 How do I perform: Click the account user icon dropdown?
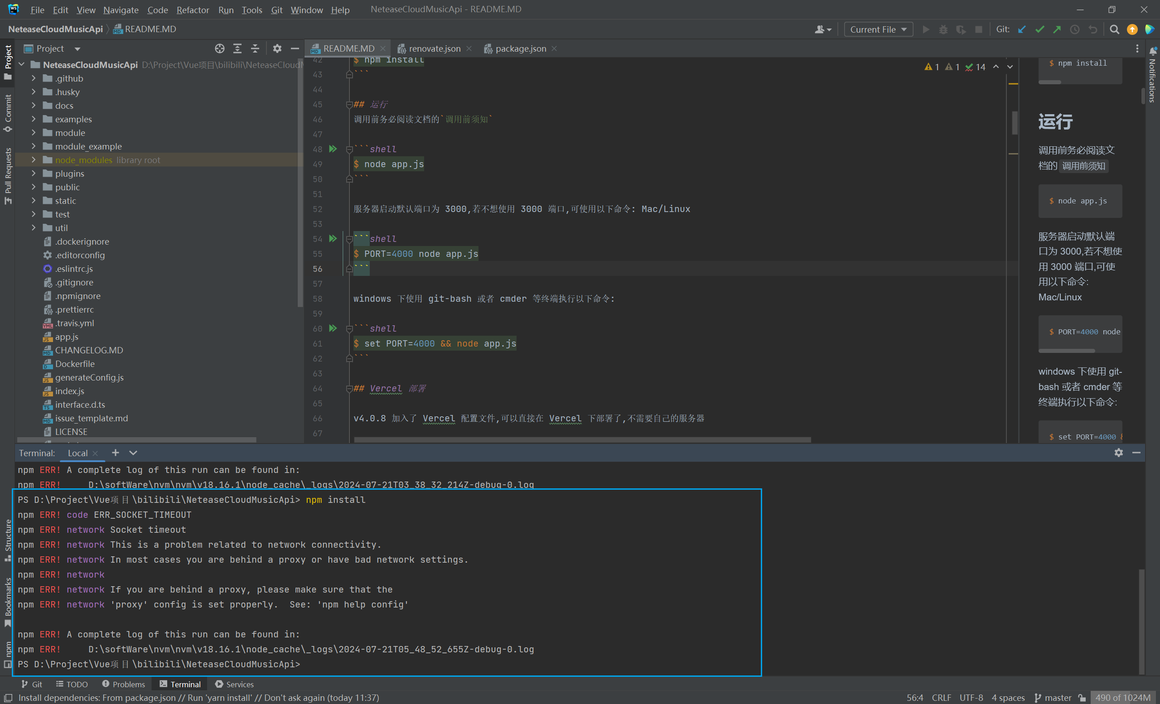822,29
